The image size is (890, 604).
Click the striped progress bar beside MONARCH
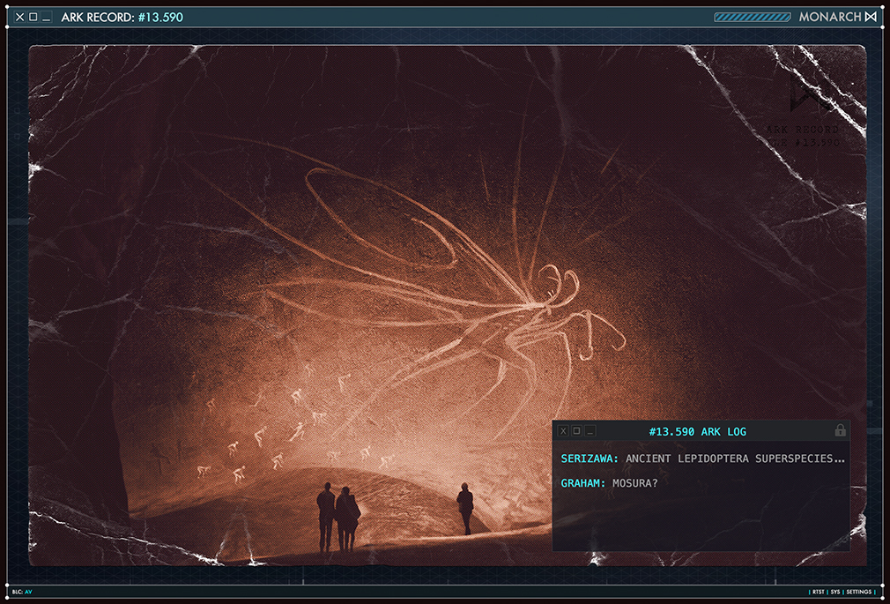(752, 17)
